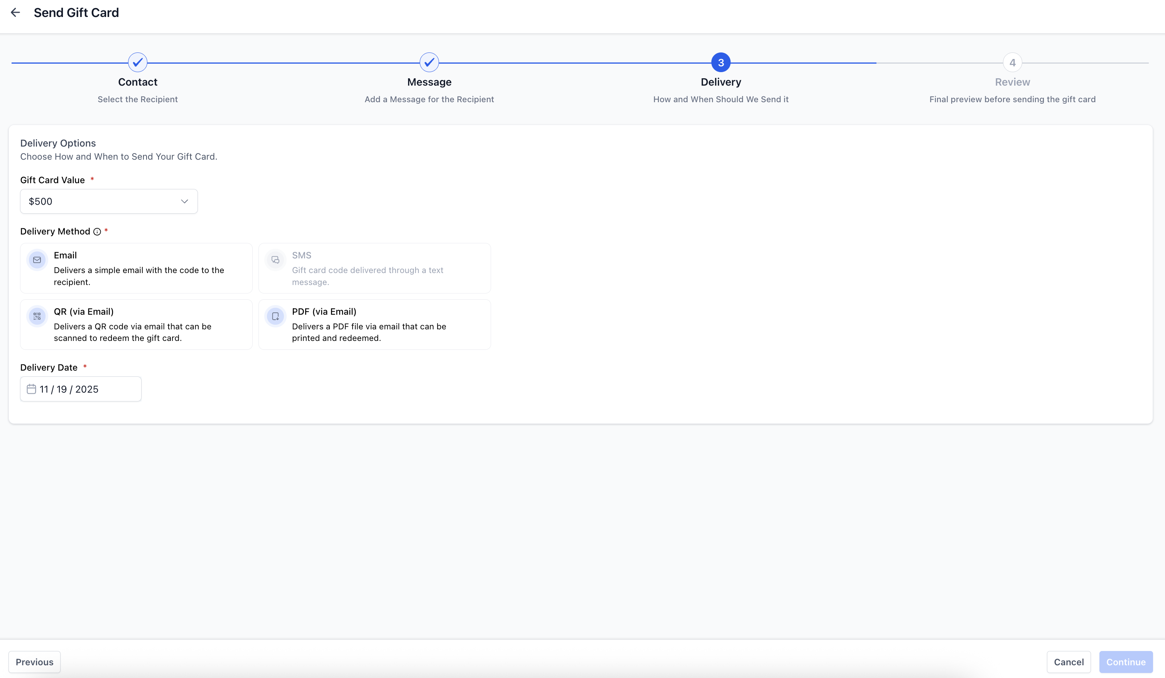Select the SMS delivery method card

tap(375, 268)
